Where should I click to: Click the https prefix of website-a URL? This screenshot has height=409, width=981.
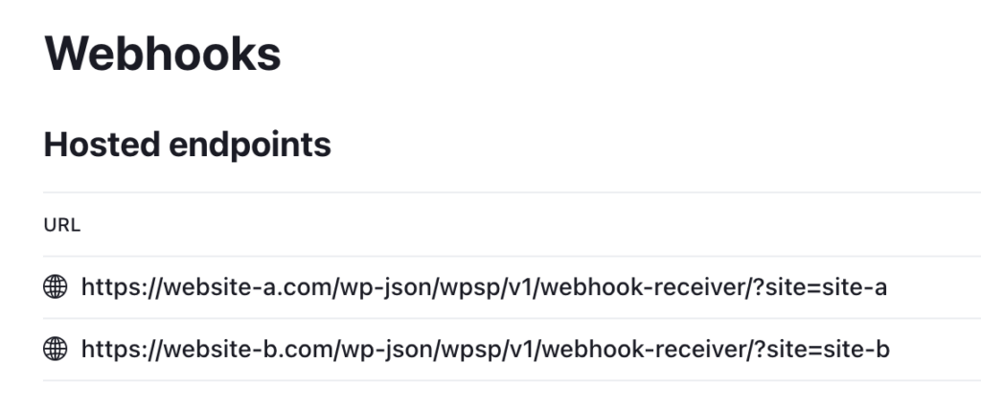108,286
